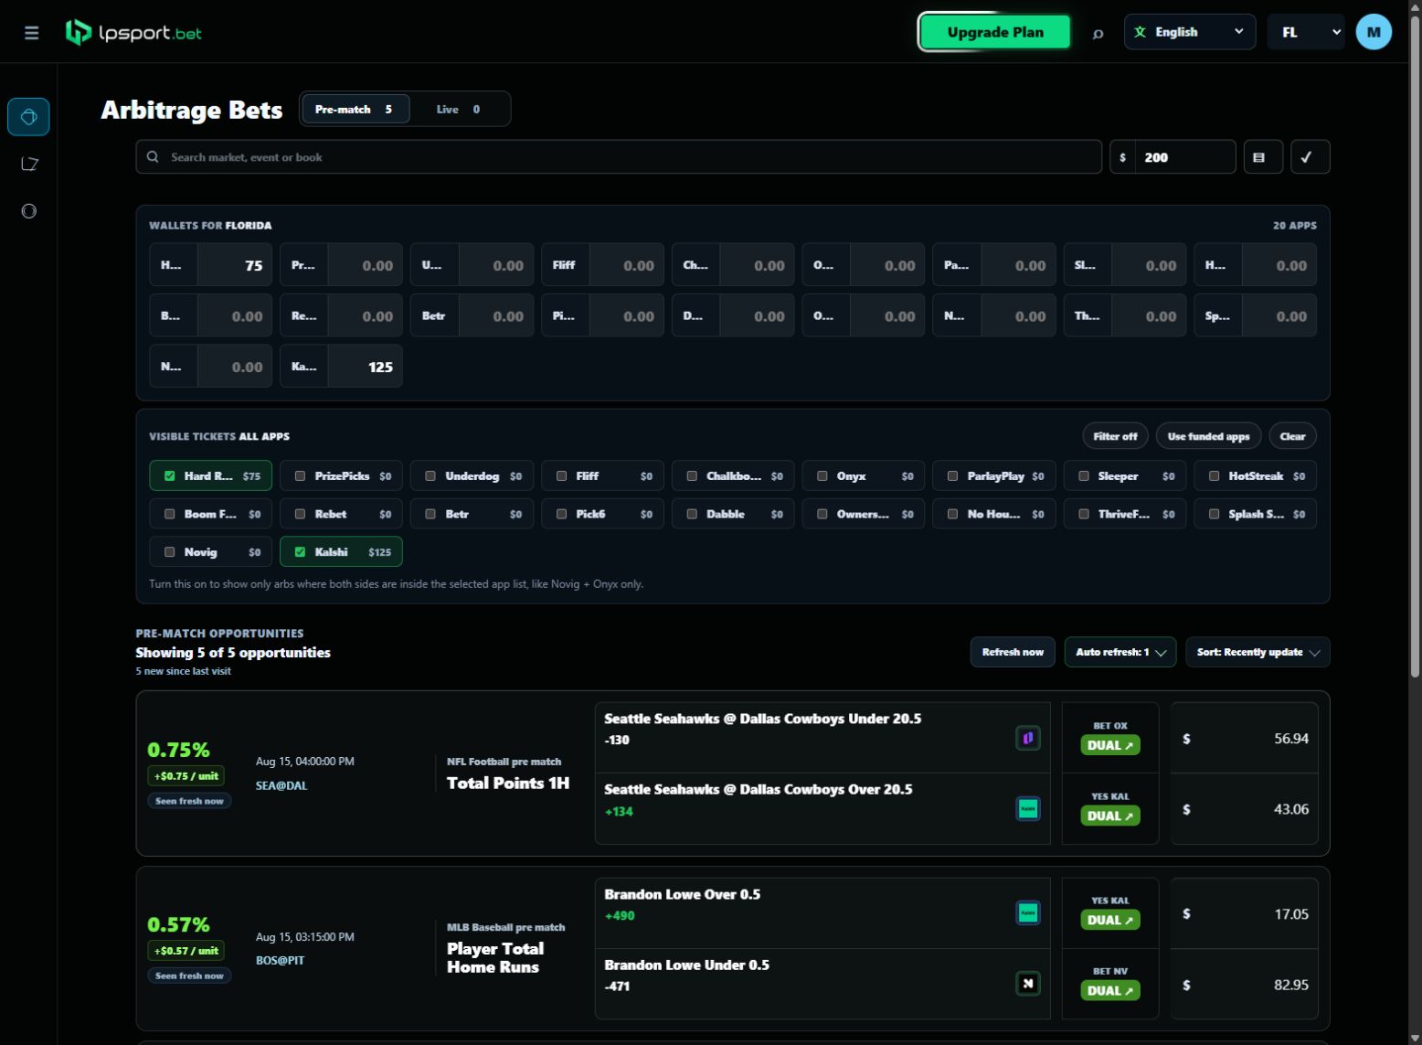
Task: Open the circular sidebar icon
Action: coord(29,211)
